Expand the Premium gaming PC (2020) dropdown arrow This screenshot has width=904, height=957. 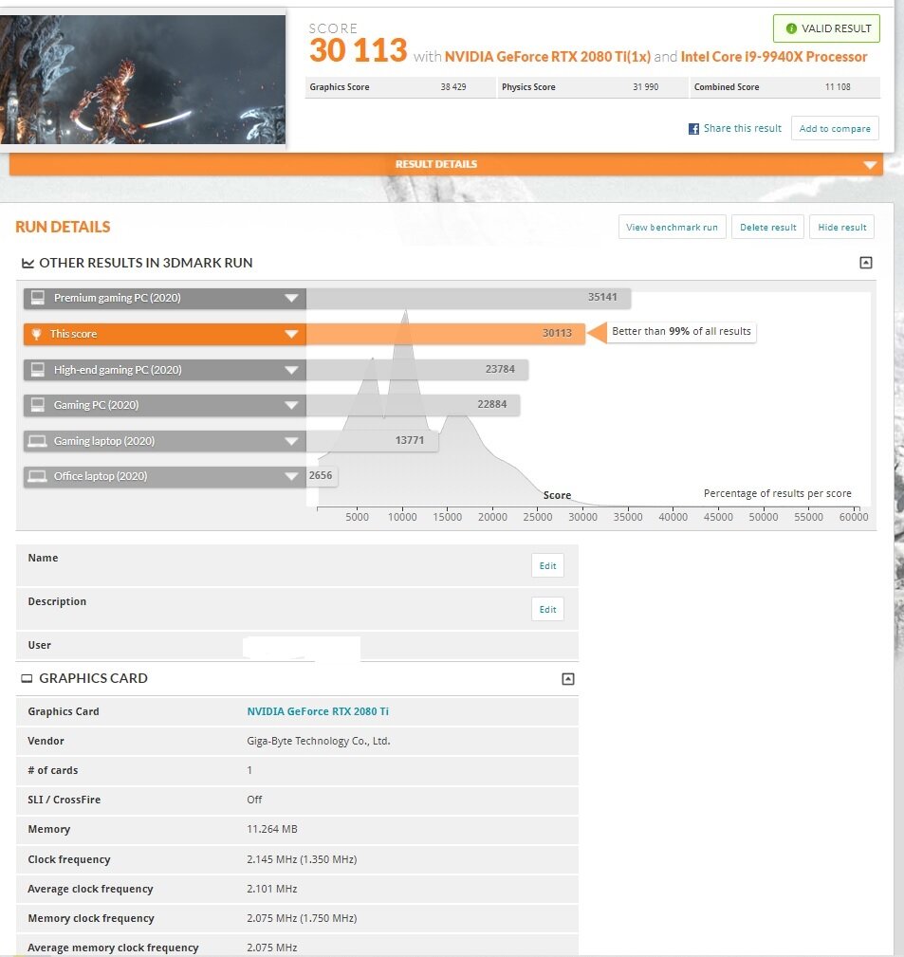(x=291, y=299)
